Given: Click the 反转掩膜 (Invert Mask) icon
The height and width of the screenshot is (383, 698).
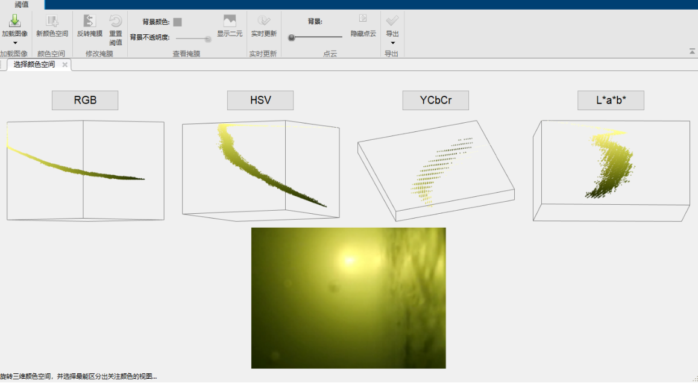Looking at the screenshot, I should coord(89,22).
